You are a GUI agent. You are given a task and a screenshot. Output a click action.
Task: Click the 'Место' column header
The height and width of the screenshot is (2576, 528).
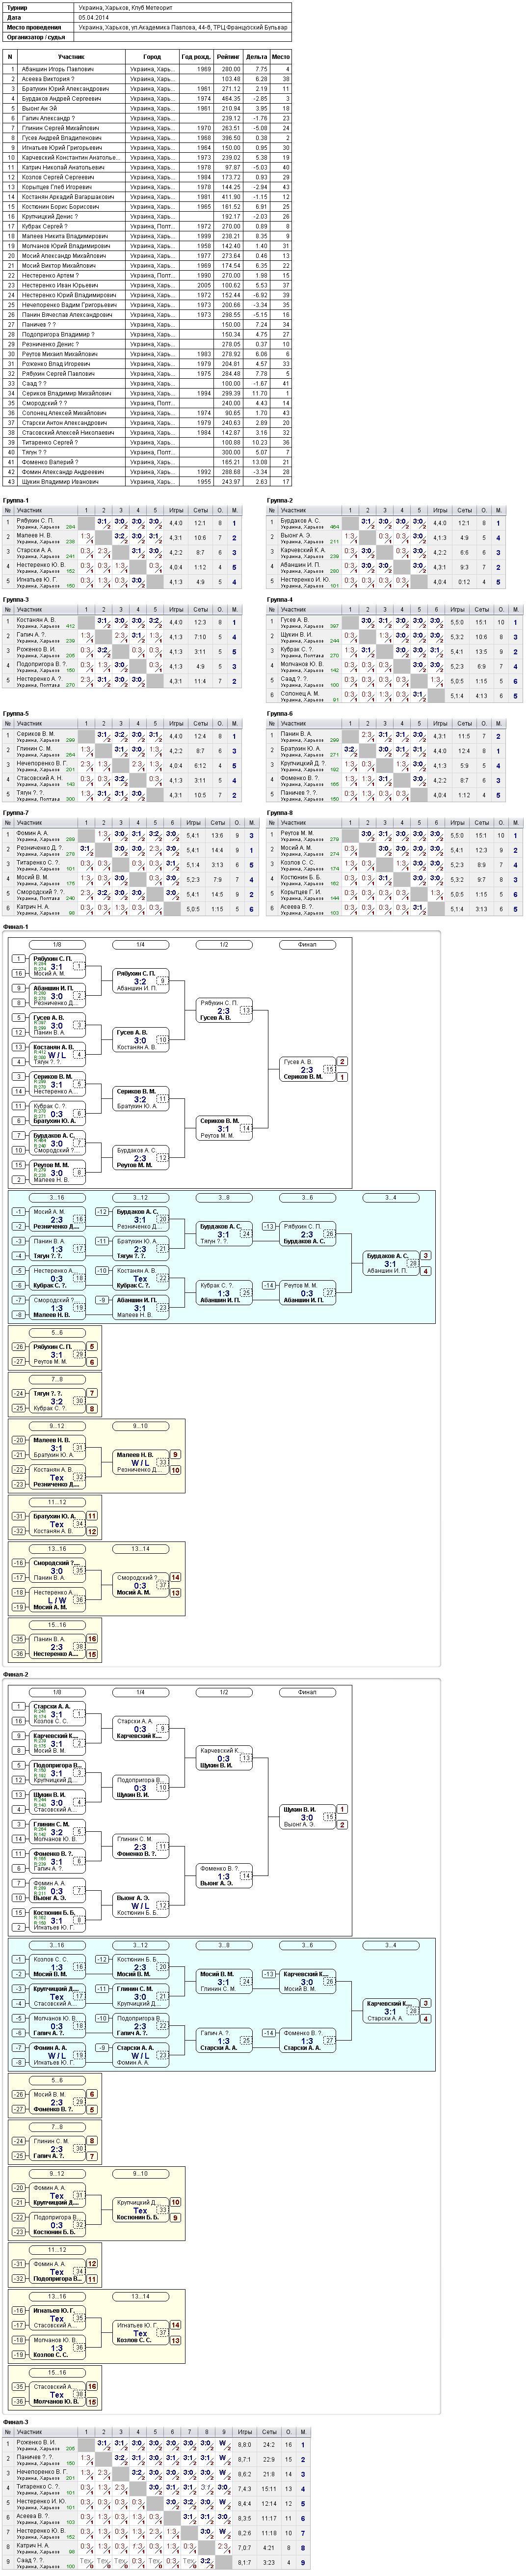tap(281, 57)
